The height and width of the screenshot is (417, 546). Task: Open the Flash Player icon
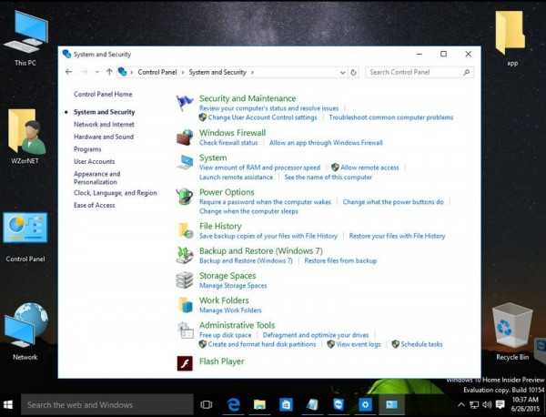(x=185, y=363)
